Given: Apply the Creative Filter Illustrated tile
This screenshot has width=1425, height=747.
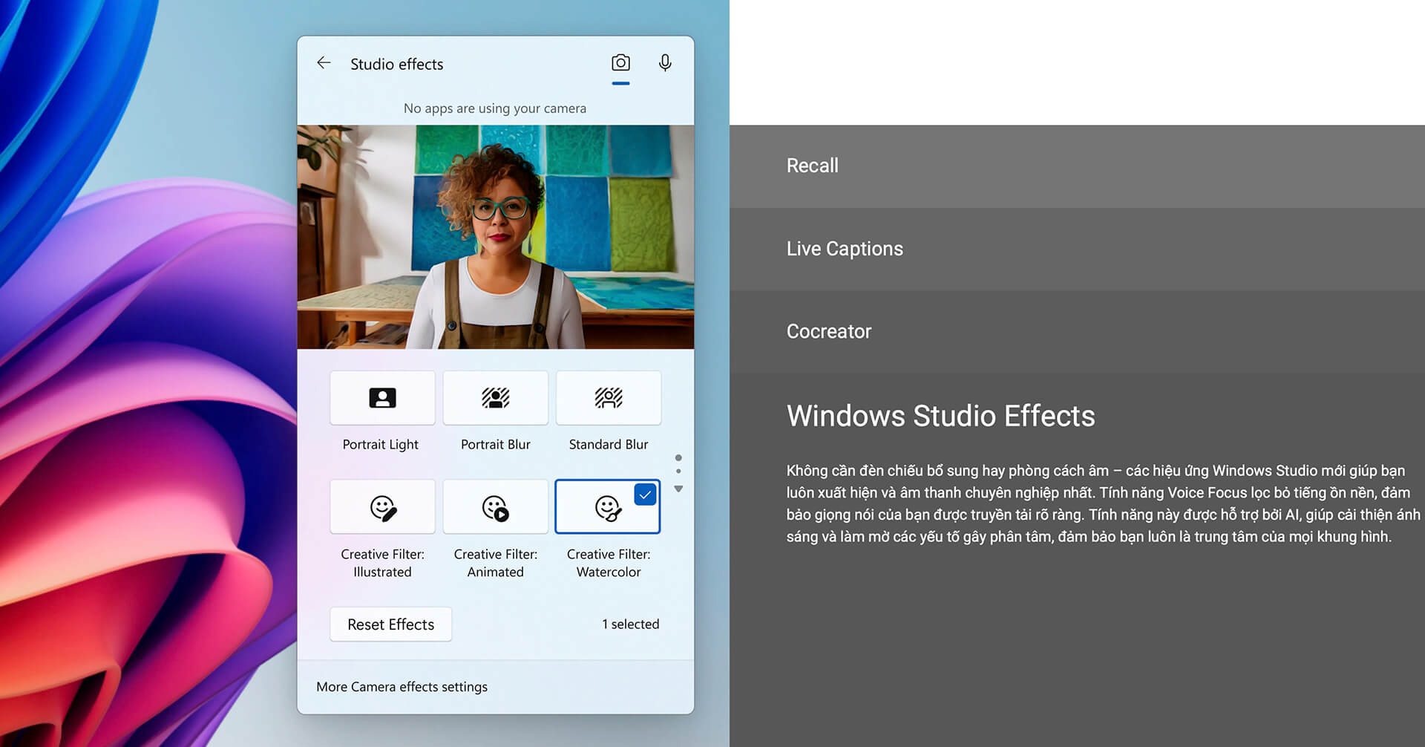Looking at the screenshot, I should pos(382,508).
